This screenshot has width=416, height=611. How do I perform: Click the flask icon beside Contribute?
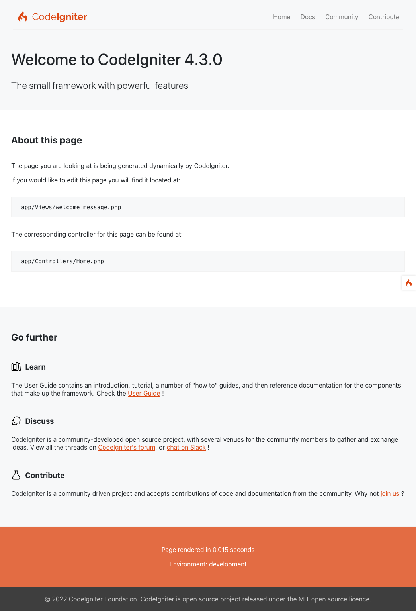16,475
